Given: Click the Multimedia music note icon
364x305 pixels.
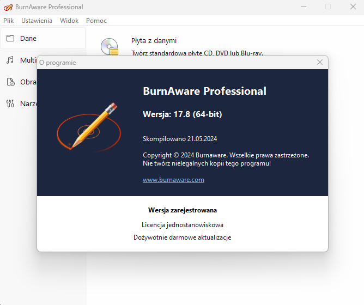Looking at the screenshot, I should click(10, 60).
